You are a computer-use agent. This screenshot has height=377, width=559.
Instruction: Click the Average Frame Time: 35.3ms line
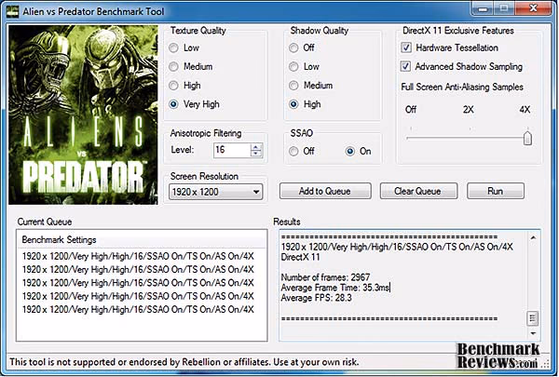(x=335, y=288)
